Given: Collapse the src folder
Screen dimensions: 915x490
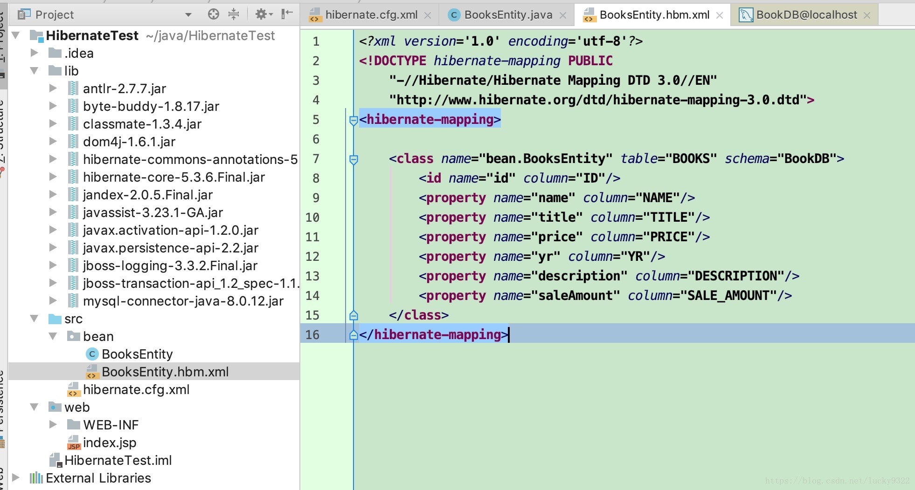Looking at the screenshot, I should click(x=34, y=319).
